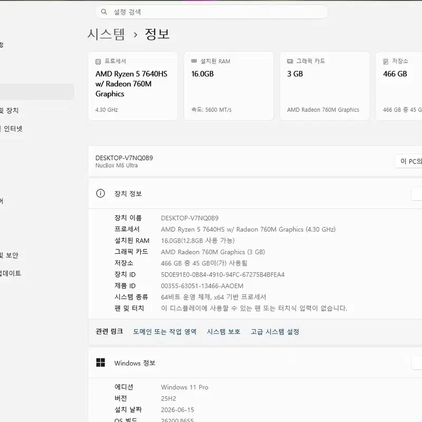Click the 466 GB 중 45 GB이(가) 사용됨 value
The image size is (422, 422).
[204, 263]
